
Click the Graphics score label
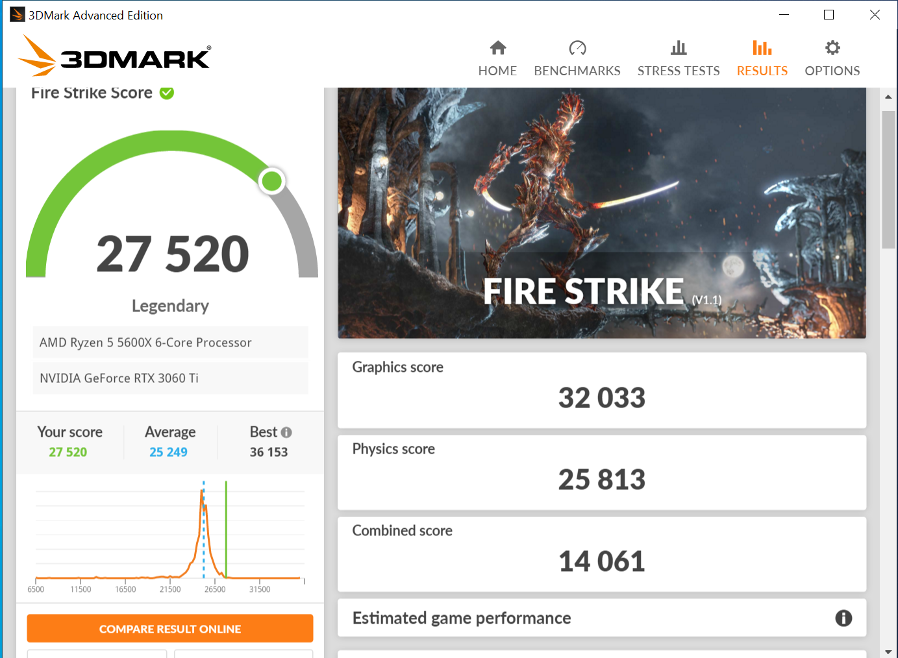point(398,367)
